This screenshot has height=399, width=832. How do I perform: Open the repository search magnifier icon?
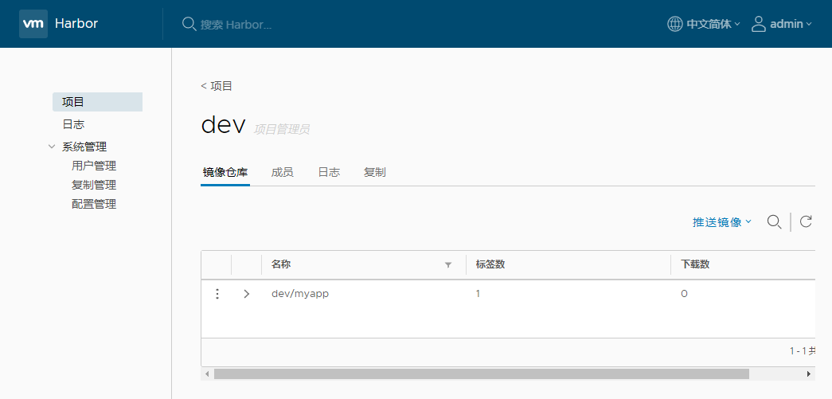(773, 221)
